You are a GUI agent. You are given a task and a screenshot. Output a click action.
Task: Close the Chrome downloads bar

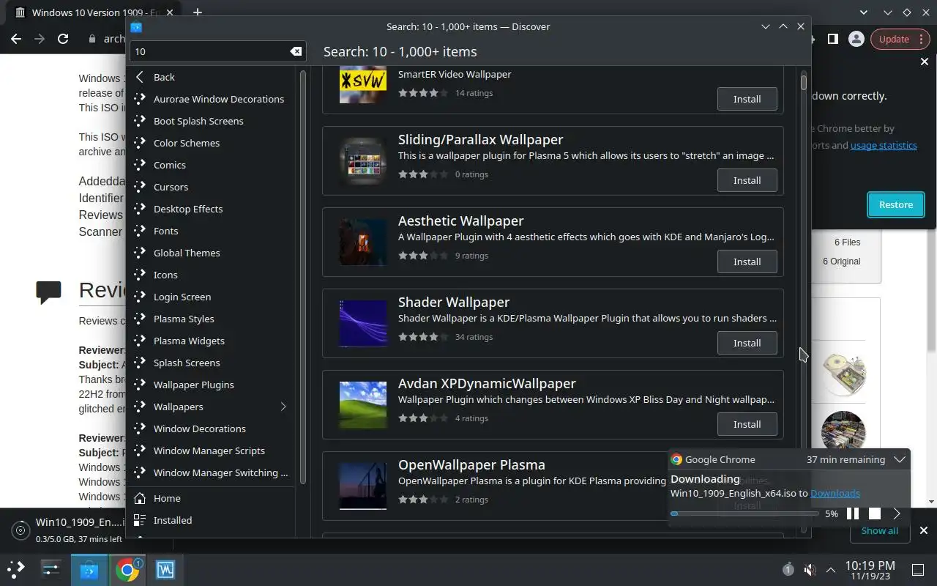923,530
